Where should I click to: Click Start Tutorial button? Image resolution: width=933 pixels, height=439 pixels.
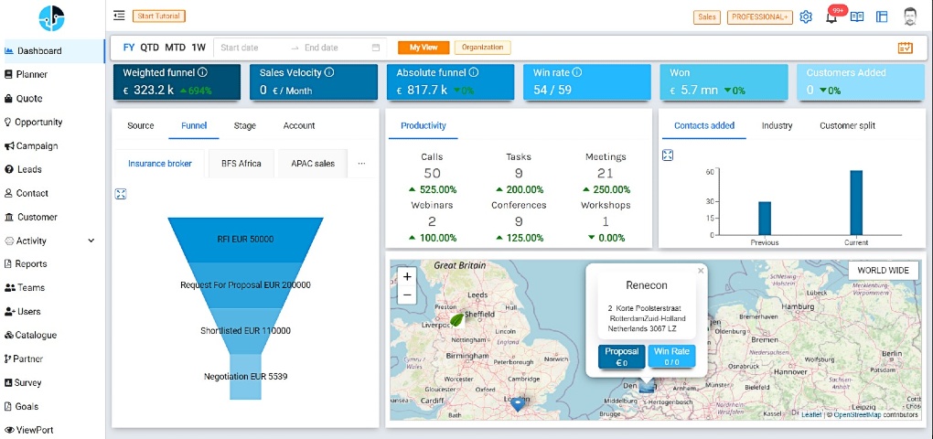[x=159, y=16]
